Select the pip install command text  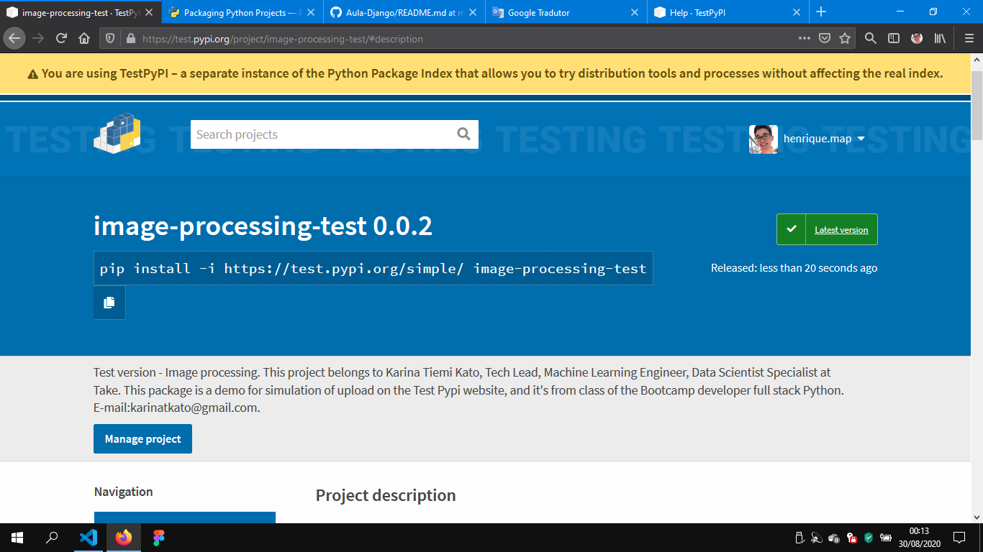(x=373, y=268)
